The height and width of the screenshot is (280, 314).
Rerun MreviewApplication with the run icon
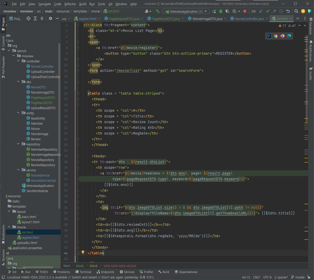click(x=214, y=11)
